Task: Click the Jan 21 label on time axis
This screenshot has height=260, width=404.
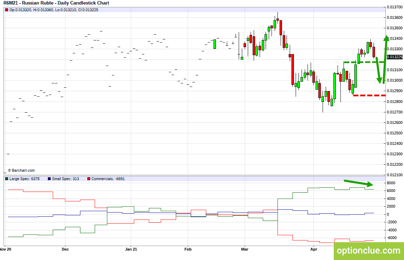Action: (131, 249)
